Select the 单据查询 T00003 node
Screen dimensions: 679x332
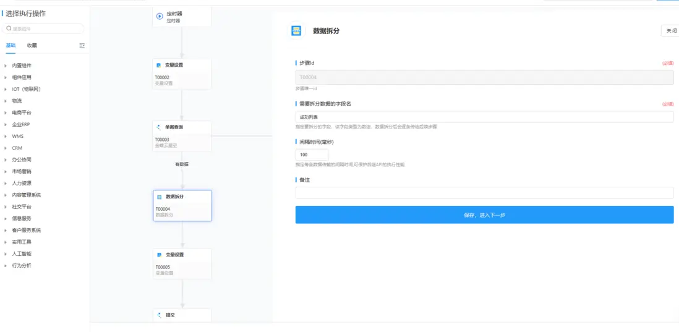(x=182, y=137)
